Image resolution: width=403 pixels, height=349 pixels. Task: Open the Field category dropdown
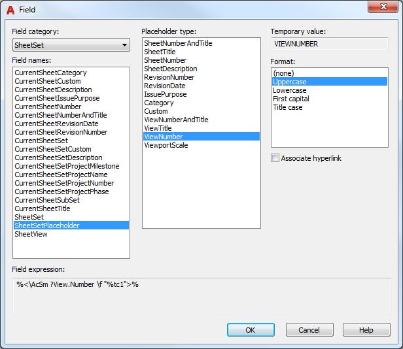click(x=71, y=45)
